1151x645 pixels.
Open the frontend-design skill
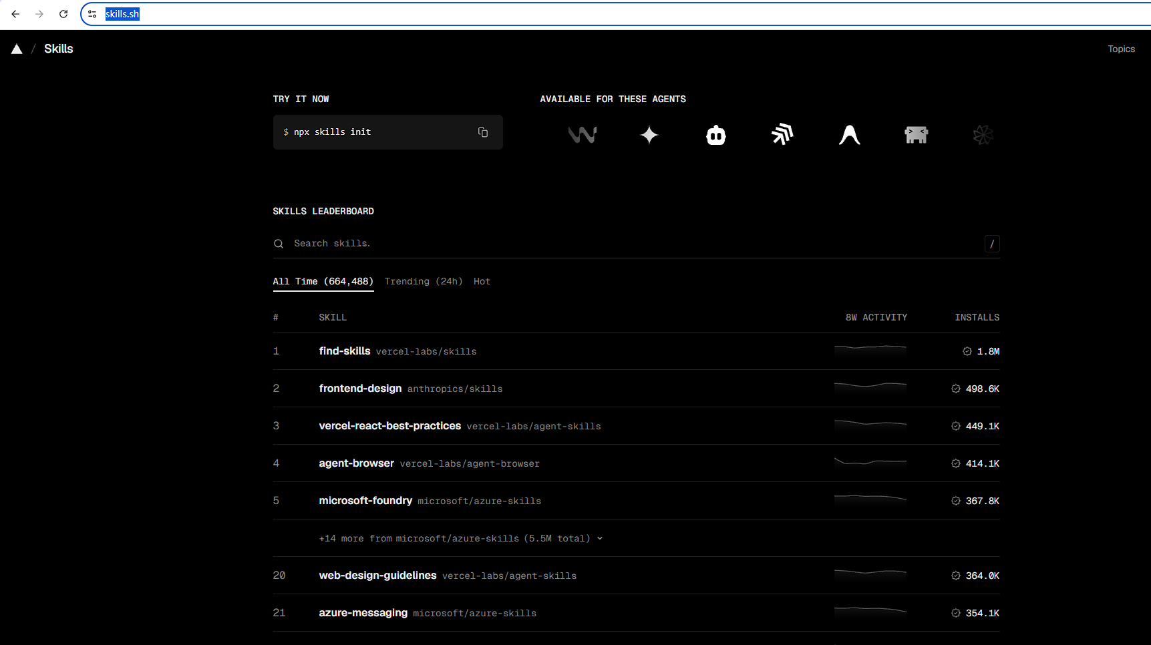click(x=360, y=389)
